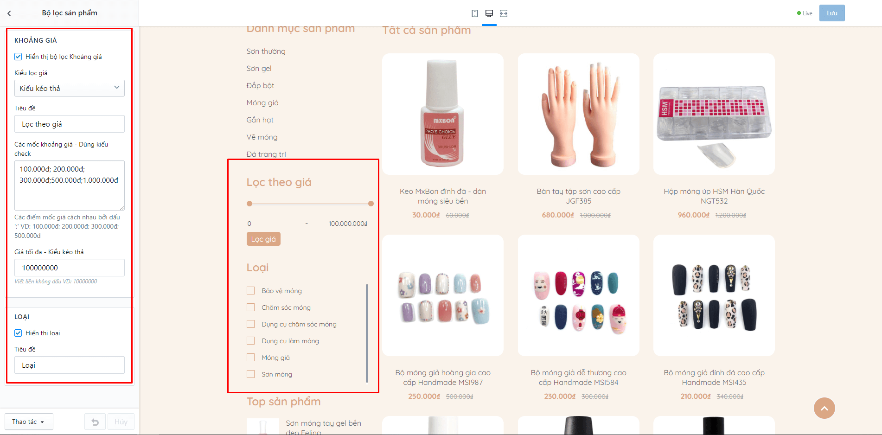Click the scroll-to-top round arrow button

[824, 408]
